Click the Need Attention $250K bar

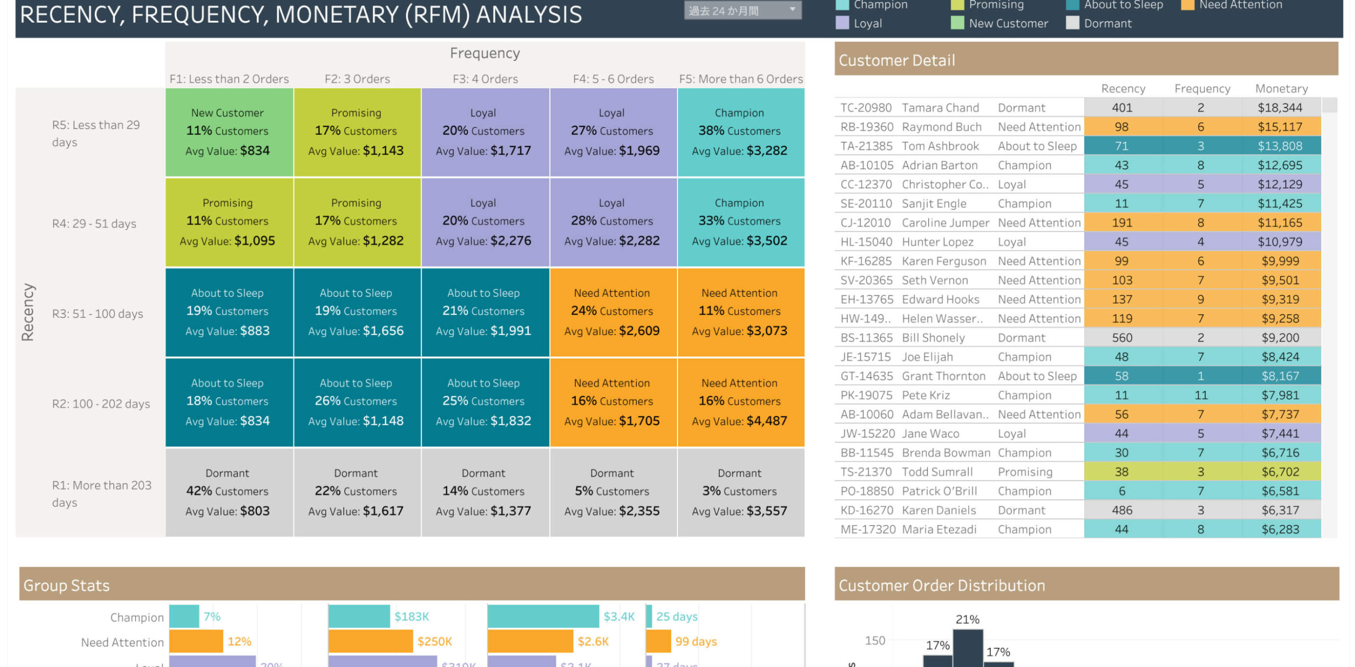369,641
